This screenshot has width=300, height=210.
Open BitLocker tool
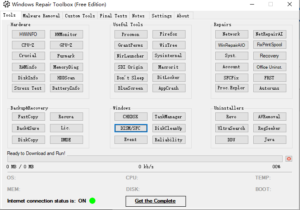[x=169, y=78]
